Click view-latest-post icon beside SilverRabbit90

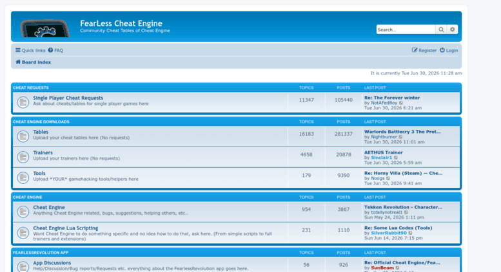pyautogui.click(x=411, y=233)
